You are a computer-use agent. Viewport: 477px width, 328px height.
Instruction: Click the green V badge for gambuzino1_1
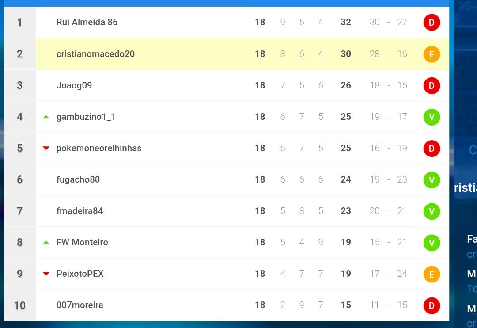[432, 117]
